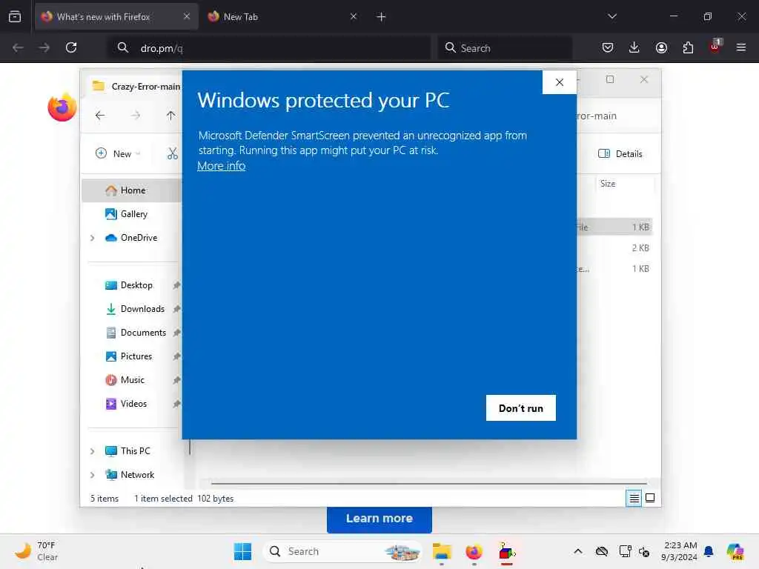Click the cube app icon in taskbar
Viewport: 759px width, 569px height.
506,551
